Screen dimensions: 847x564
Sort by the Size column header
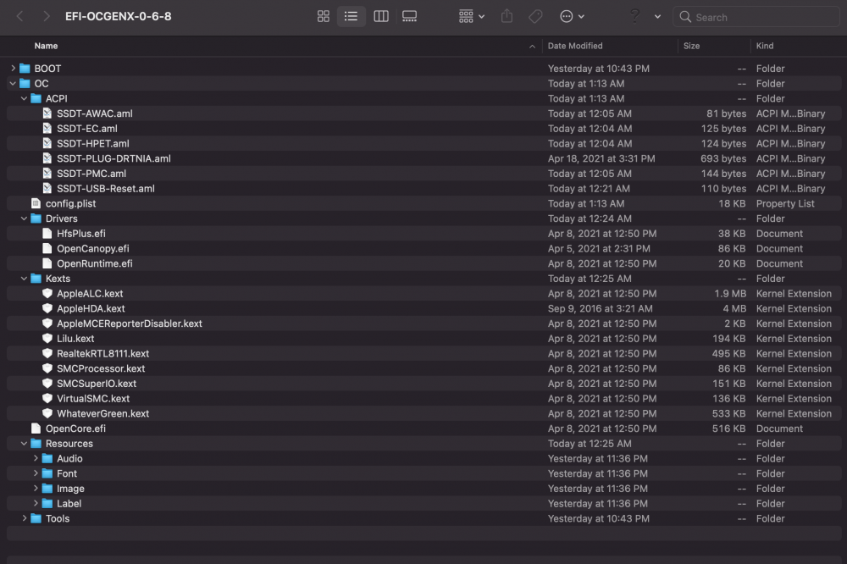pos(691,46)
